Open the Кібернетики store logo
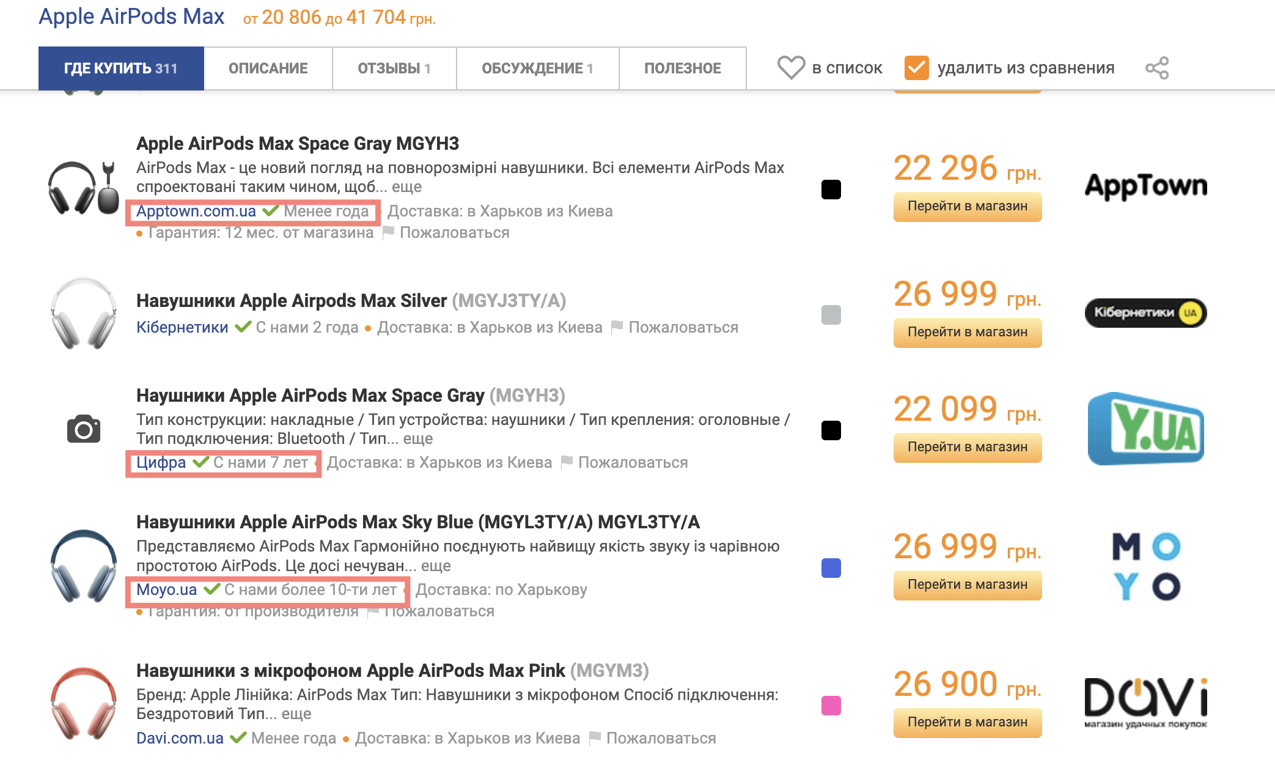 1146,312
